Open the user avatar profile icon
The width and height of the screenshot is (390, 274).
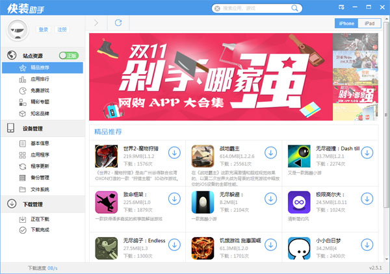(x=18, y=31)
